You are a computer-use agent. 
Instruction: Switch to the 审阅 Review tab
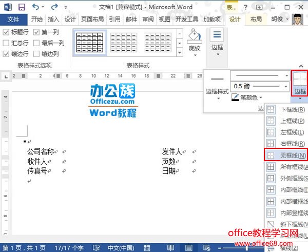click(x=148, y=20)
